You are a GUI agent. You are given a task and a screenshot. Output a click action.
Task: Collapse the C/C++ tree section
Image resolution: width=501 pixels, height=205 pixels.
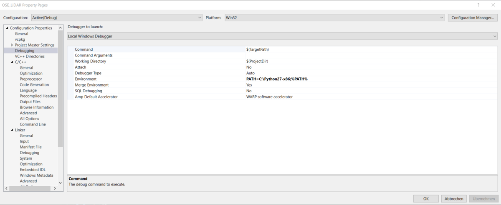(12, 62)
